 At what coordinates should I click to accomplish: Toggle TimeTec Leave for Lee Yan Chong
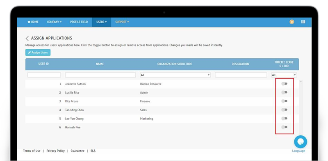coord(284,118)
